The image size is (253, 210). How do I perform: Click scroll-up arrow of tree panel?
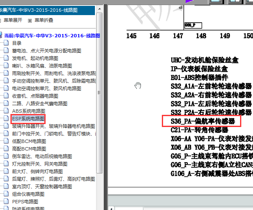[x=100, y=9]
